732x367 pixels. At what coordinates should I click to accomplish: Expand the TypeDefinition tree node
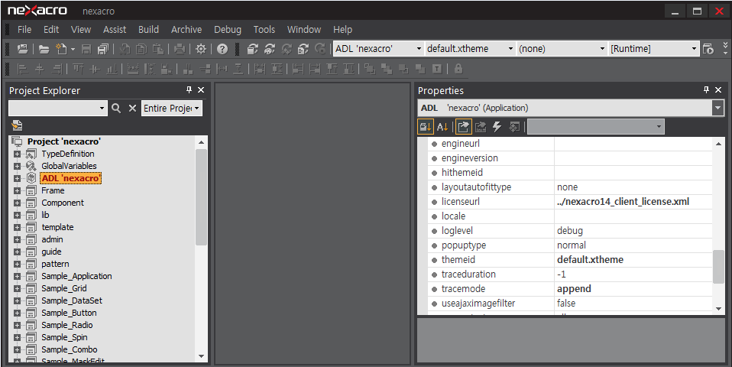tap(18, 154)
